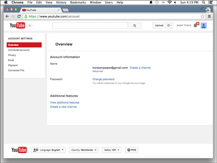This screenshot has height=163, width=217.
Task: Open Notification Center list icon
Action: 210,2
